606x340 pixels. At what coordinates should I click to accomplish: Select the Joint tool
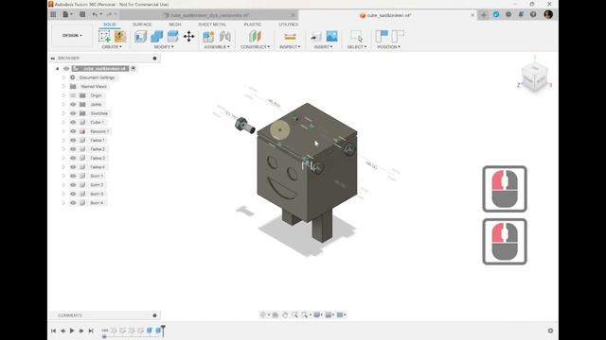coord(225,36)
